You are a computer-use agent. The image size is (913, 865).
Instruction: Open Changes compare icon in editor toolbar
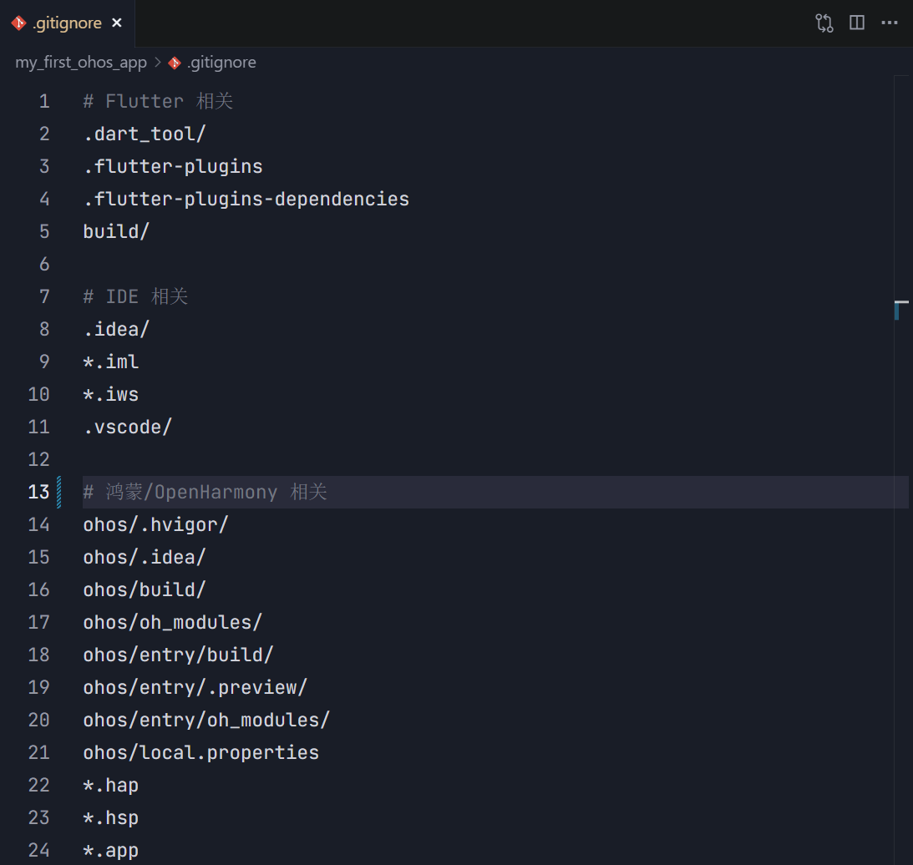824,23
